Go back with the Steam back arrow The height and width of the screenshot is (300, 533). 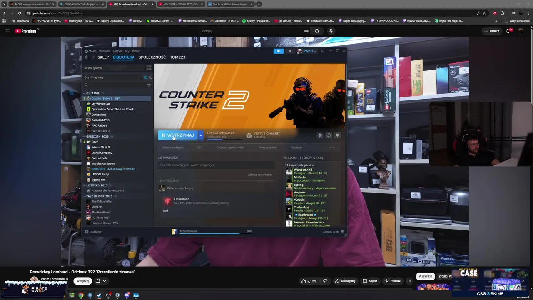(x=87, y=57)
